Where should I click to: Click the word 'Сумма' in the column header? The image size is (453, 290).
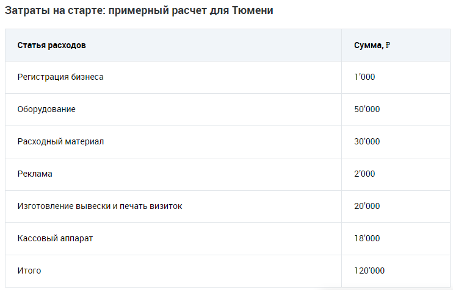tap(368, 46)
